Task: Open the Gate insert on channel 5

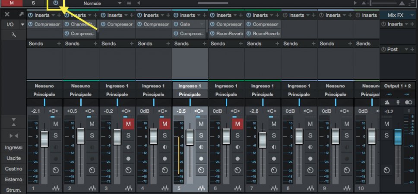Action: [185, 24]
